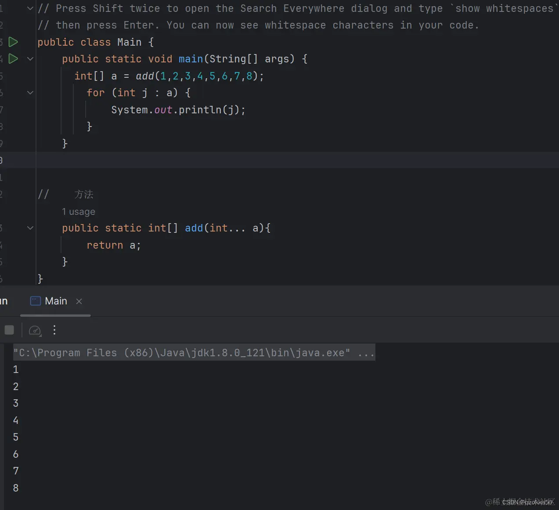Place the caret on the highlighted empty line
Image resolution: width=559 pixels, height=510 pixels.
coord(297,160)
